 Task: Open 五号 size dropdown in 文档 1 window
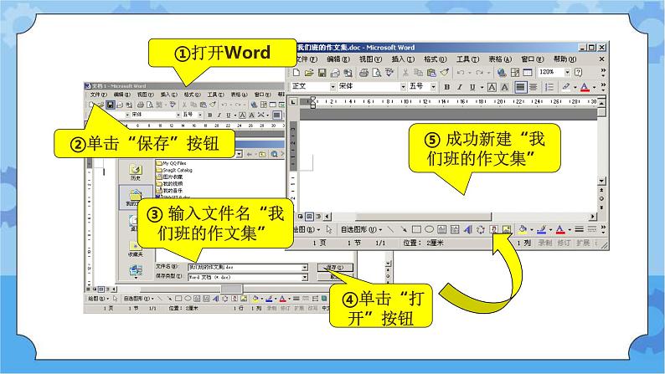[200, 115]
